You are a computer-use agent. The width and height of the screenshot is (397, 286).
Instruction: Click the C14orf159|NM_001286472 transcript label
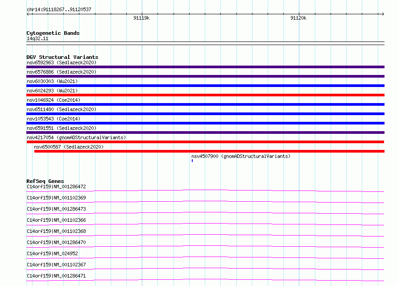click(x=56, y=187)
